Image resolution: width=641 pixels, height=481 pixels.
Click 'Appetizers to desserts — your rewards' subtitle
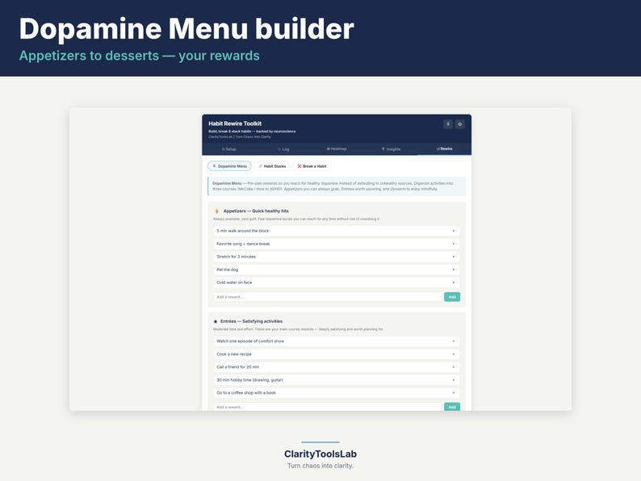pos(140,56)
